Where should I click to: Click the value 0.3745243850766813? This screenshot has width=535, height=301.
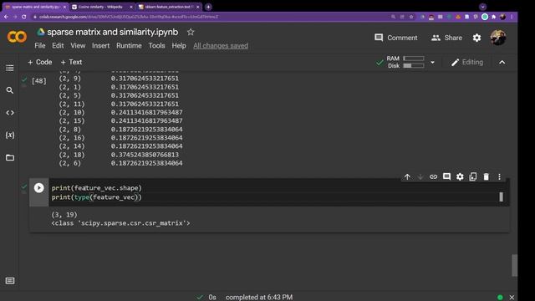coord(145,155)
